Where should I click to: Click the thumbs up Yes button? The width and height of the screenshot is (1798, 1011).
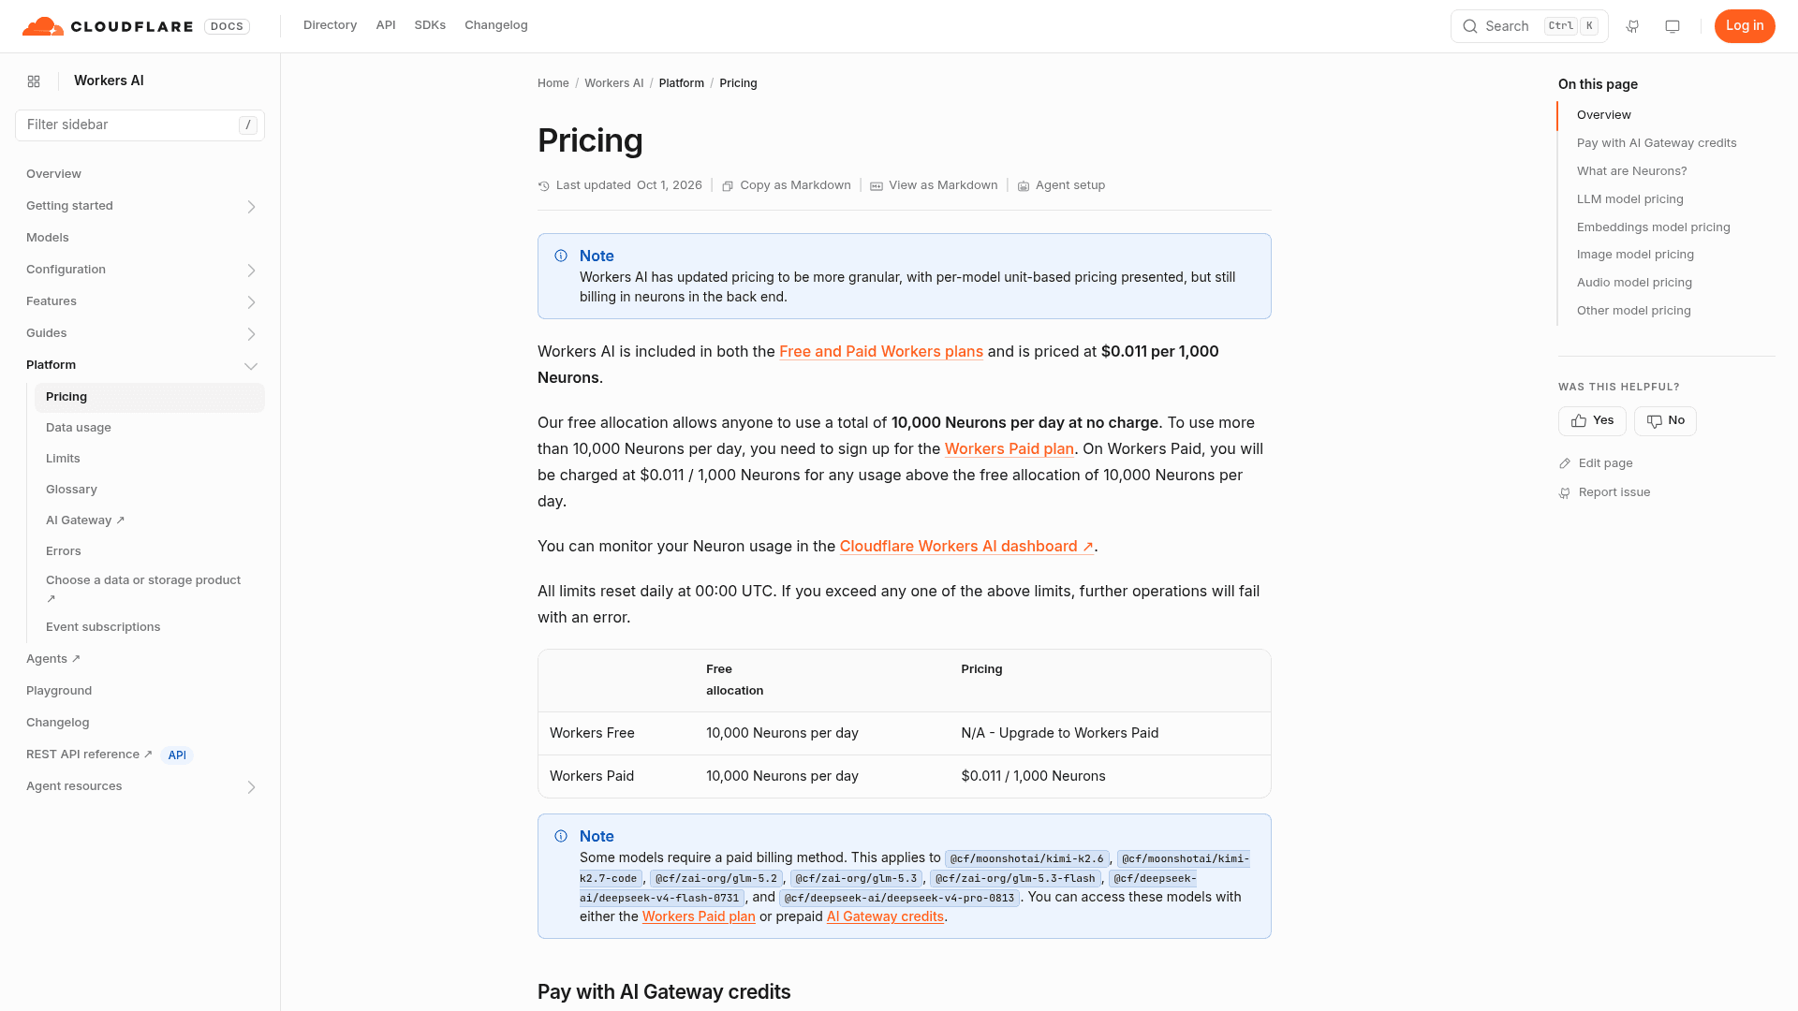(1592, 420)
